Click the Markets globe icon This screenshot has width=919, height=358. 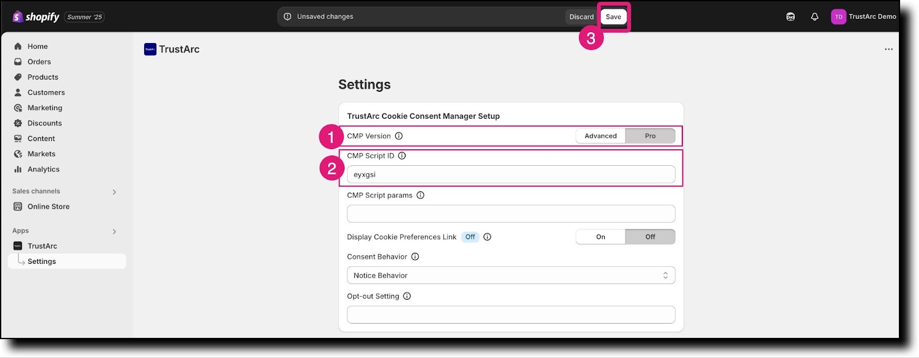pyautogui.click(x=18, y=154)
